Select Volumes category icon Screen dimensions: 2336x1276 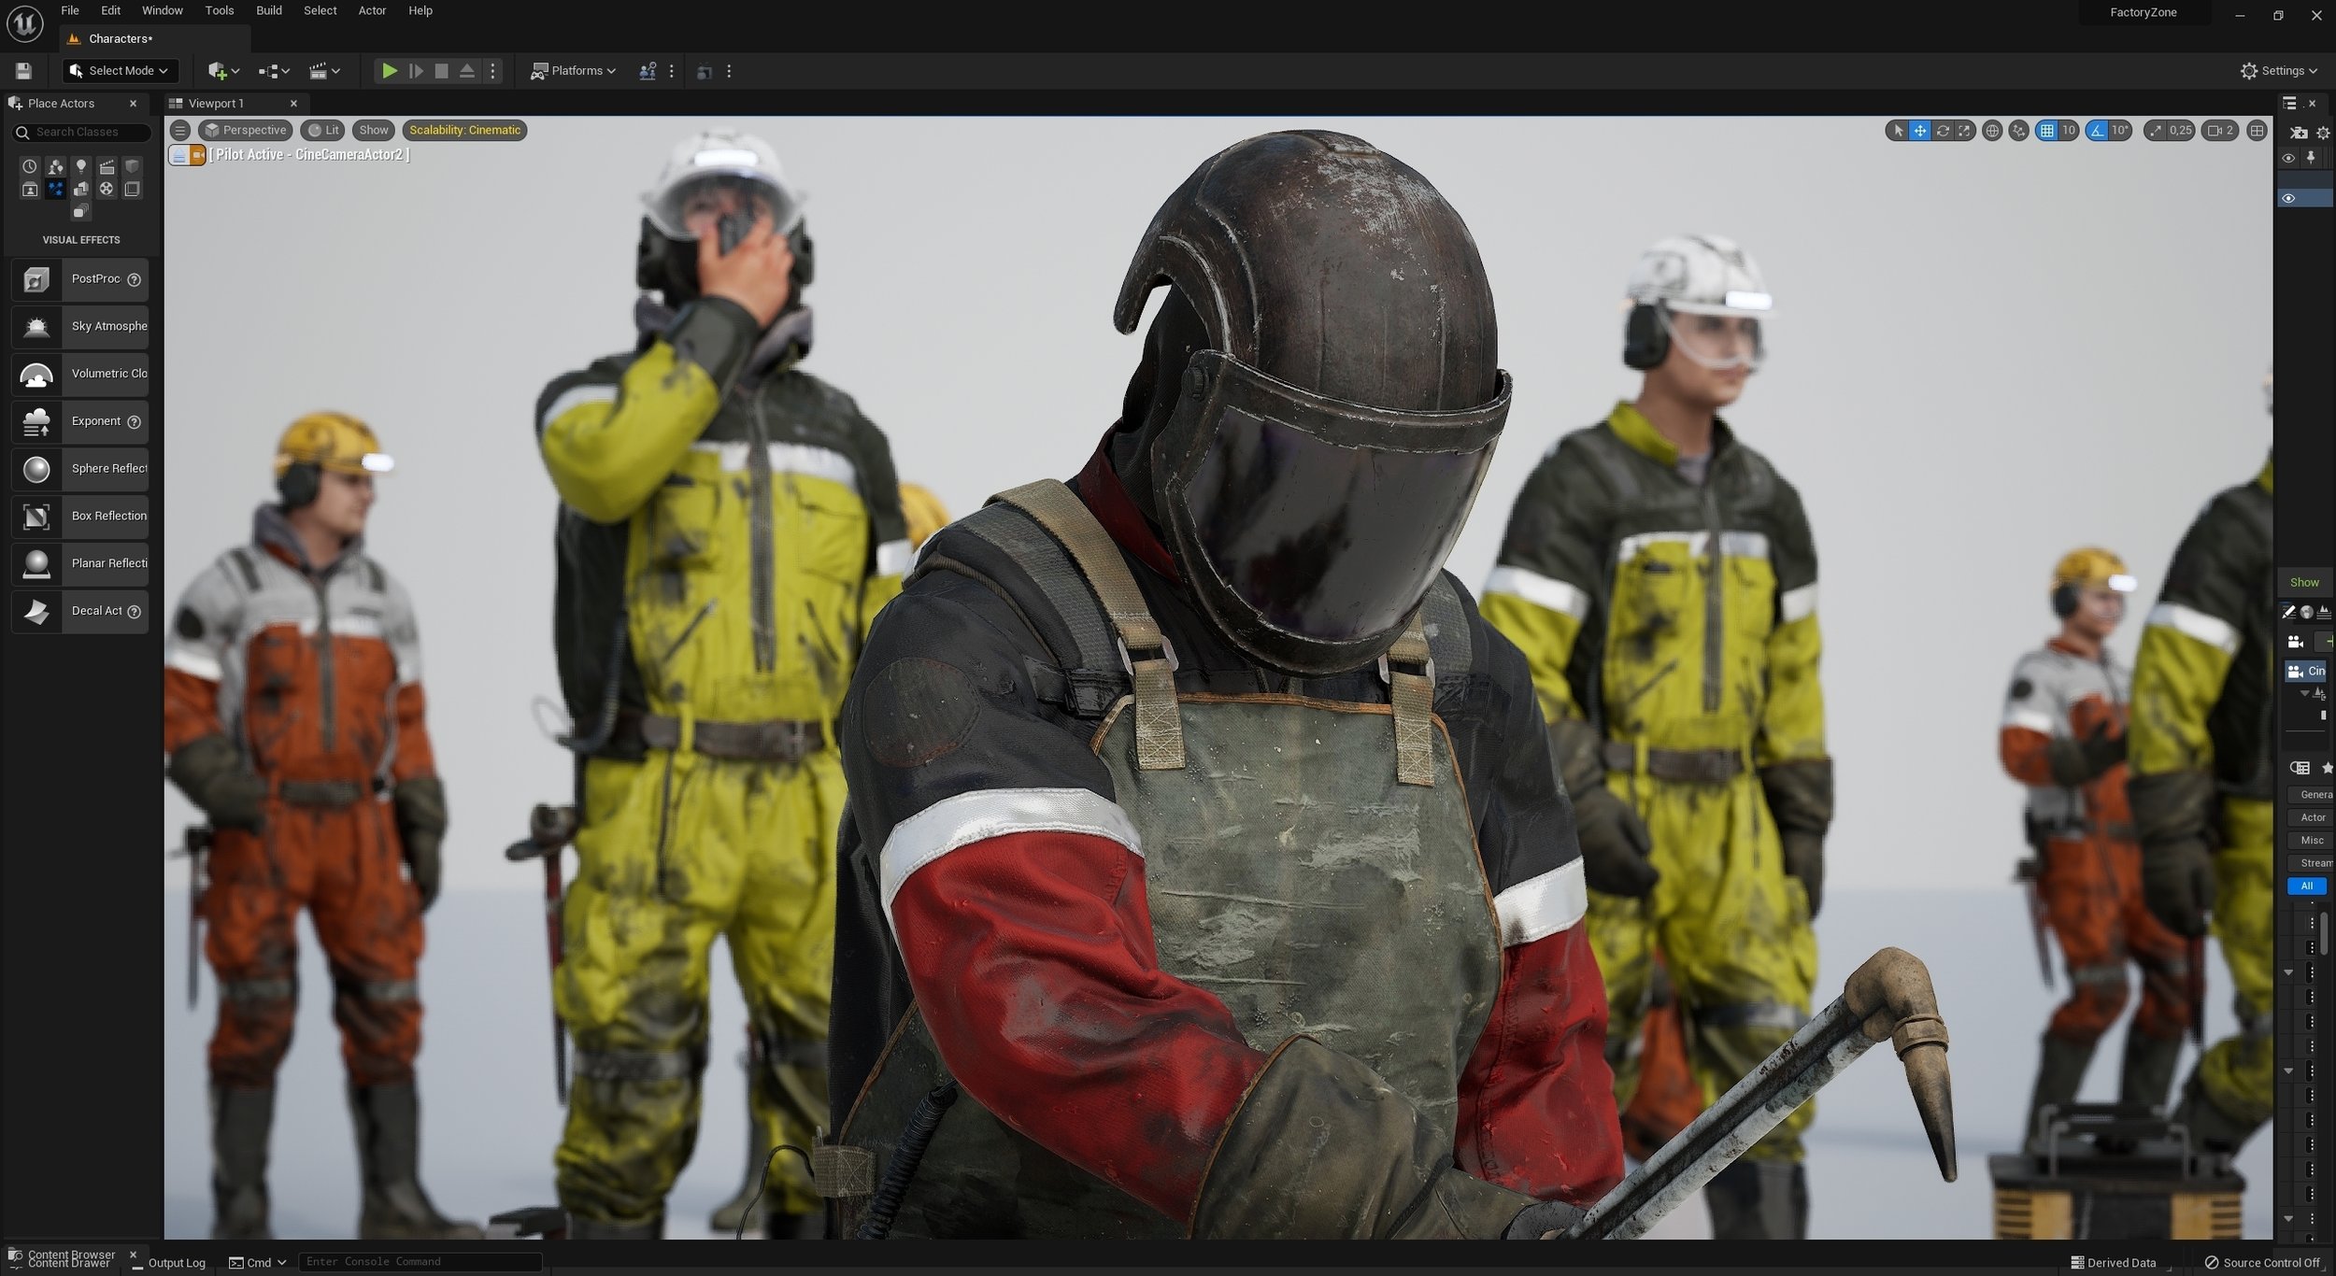133,190
